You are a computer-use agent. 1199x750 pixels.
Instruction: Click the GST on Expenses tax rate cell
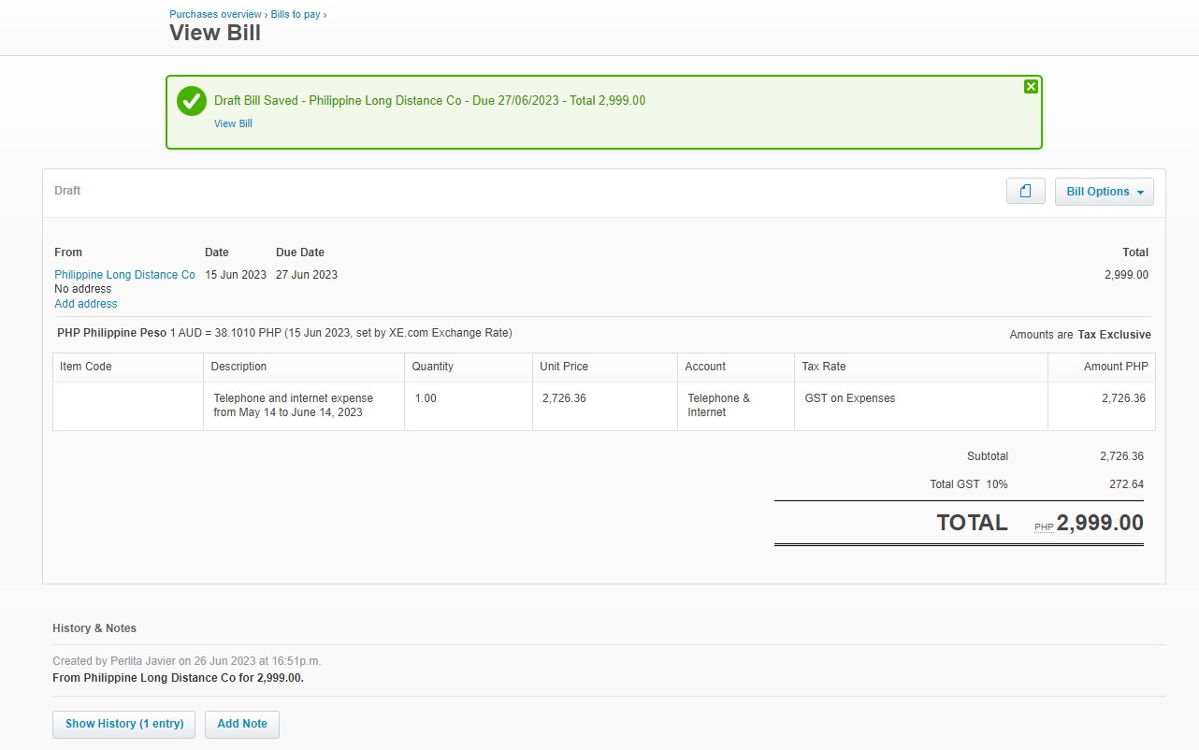pyautogui.click(x=849, y=398)
